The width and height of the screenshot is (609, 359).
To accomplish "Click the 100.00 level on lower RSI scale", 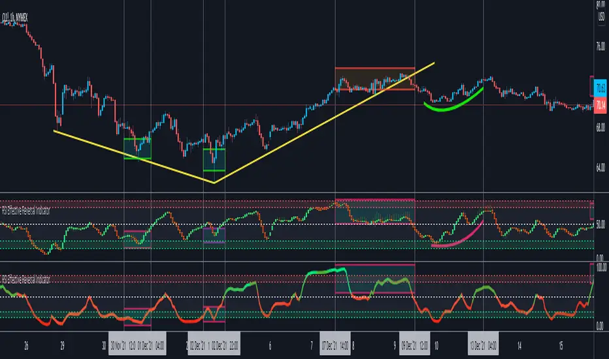I will [x=601, y=268].
